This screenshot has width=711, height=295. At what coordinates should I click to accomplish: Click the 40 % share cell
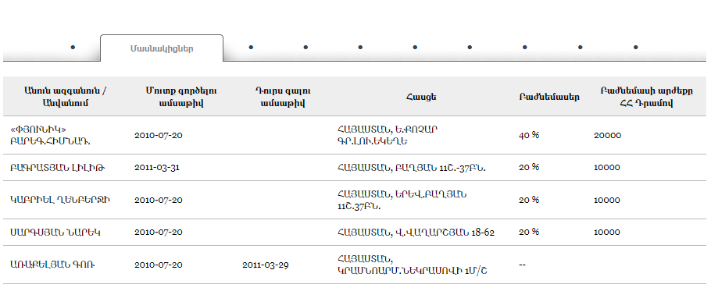click(529, 135)
